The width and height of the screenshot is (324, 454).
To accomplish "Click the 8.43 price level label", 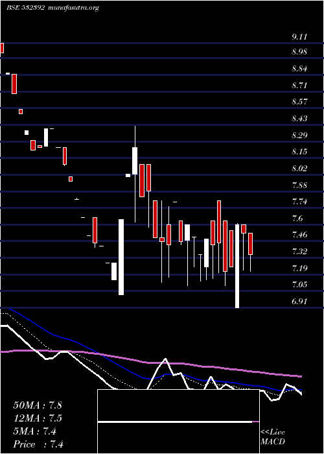I will [299, 119].
